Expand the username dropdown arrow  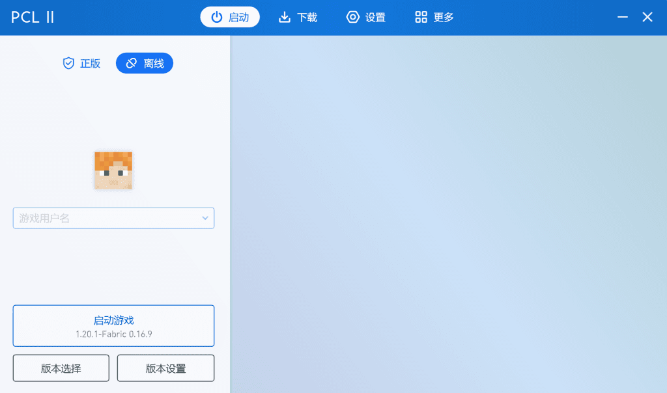205,218
